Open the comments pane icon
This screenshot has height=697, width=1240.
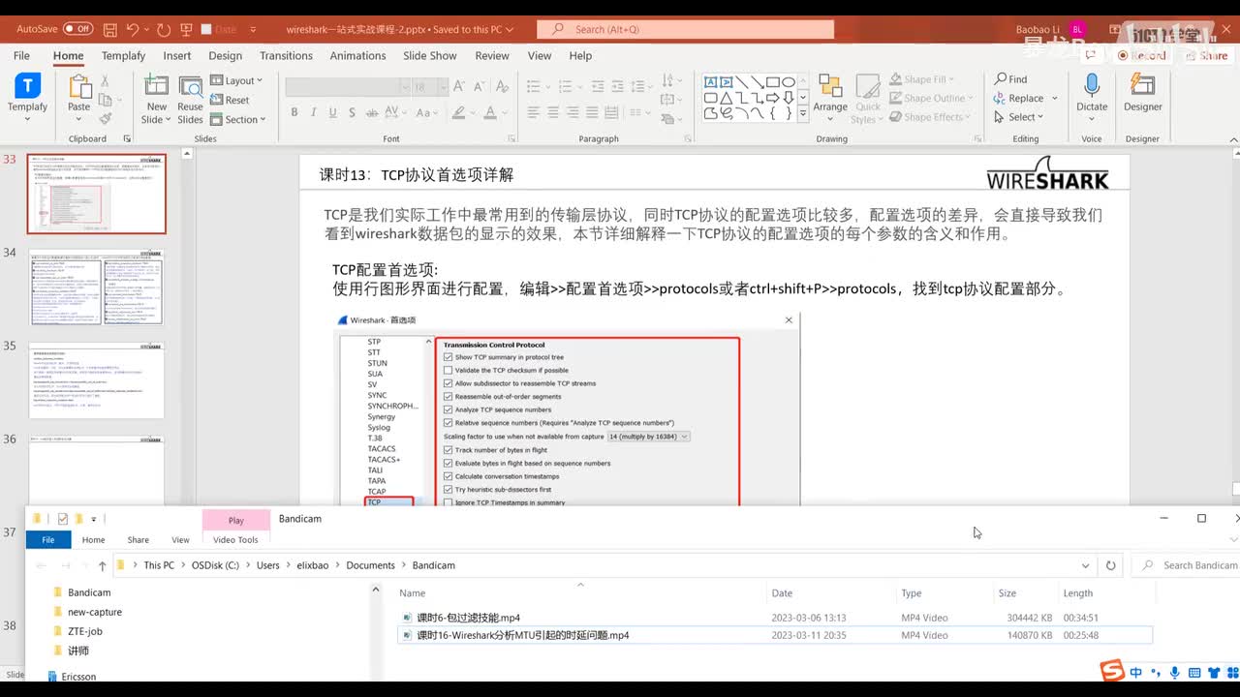pos(1091,55)
